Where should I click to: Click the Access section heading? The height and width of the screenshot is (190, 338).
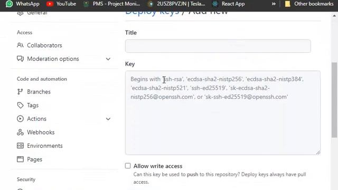(x=25, y=32)
